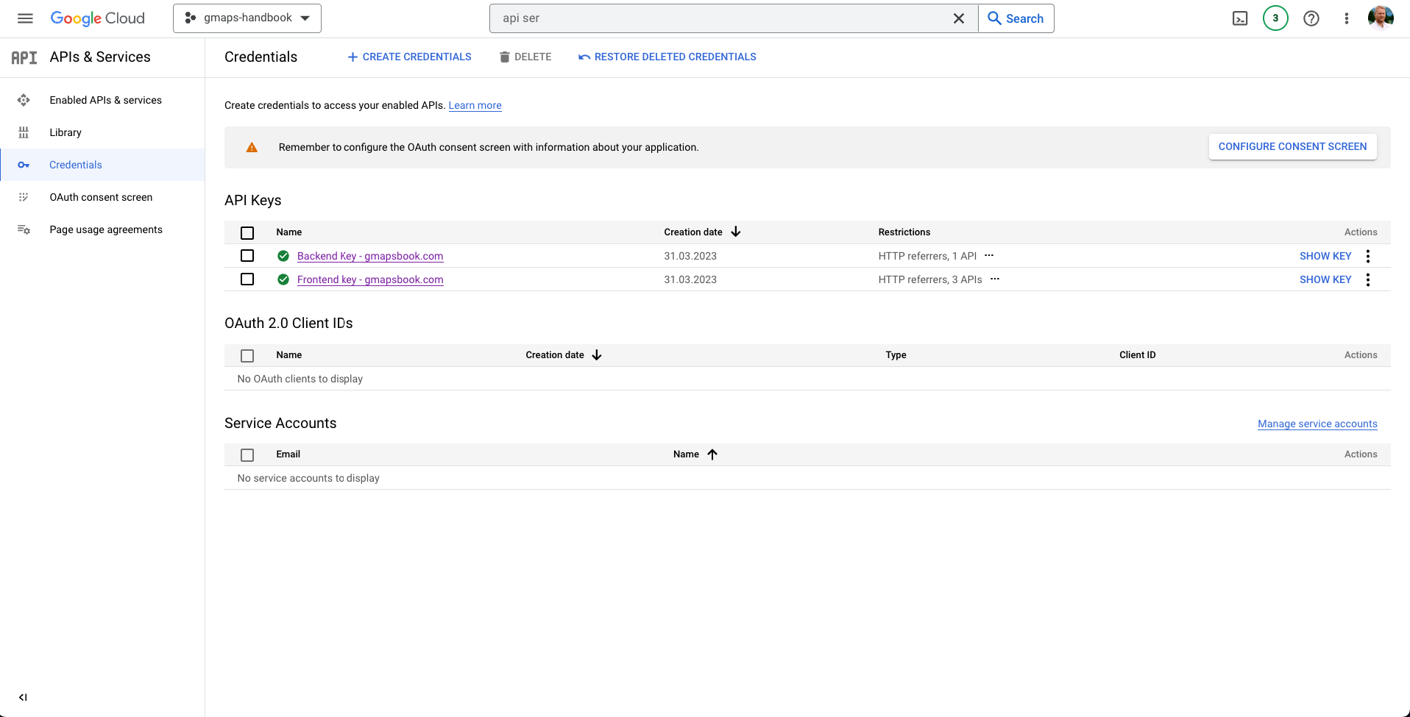Click 'HTTP referrers, 3 APIs' text
The image size is (1410, 717).
[930, 279]
